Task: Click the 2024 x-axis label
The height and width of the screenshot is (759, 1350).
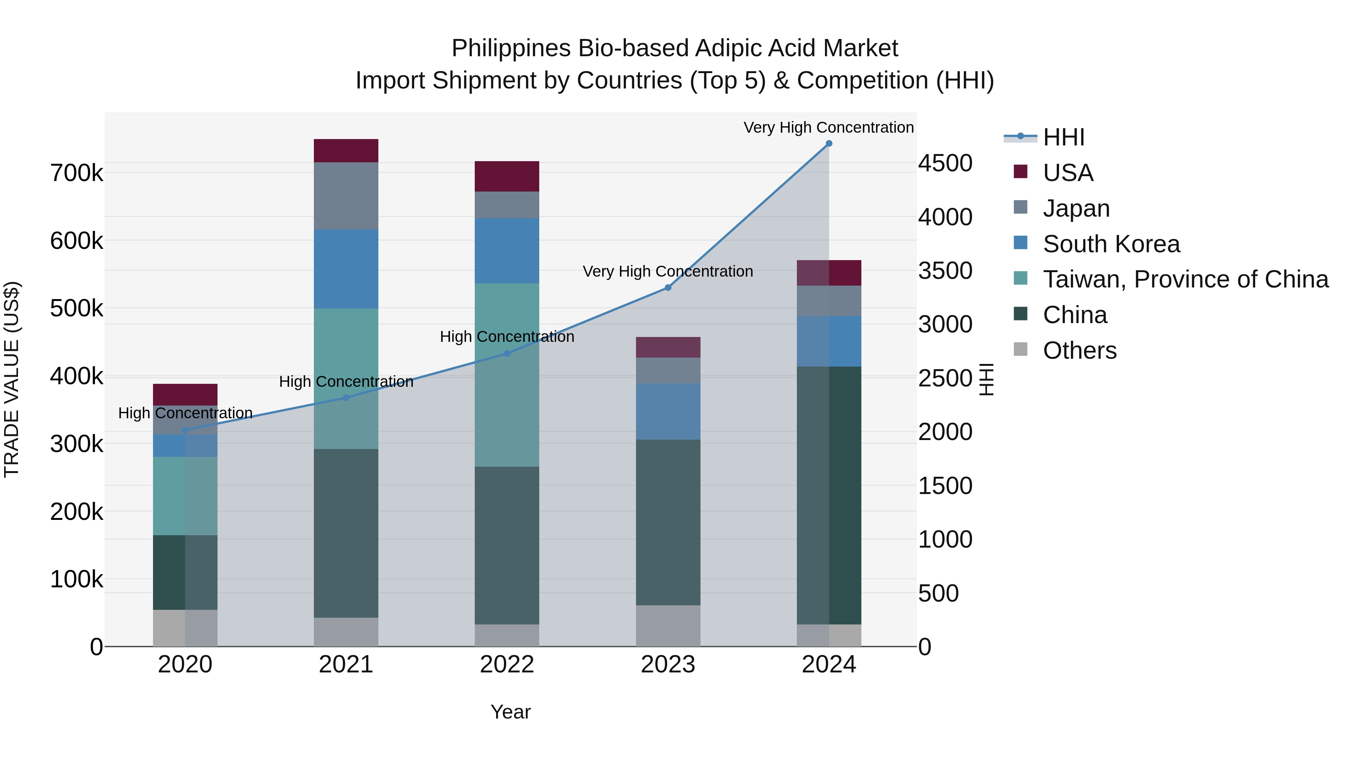Action: (829, 665)
